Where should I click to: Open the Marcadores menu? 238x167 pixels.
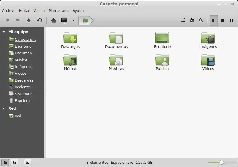[59, 10]
